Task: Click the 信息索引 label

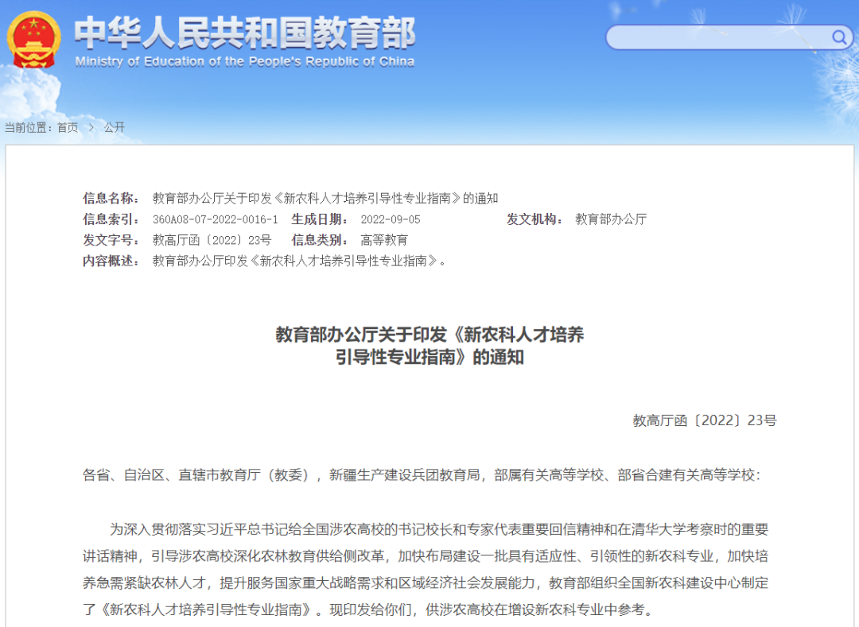Action: coord(111,219)
